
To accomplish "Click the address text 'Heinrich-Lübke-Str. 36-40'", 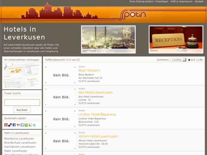I will point(93,144).
